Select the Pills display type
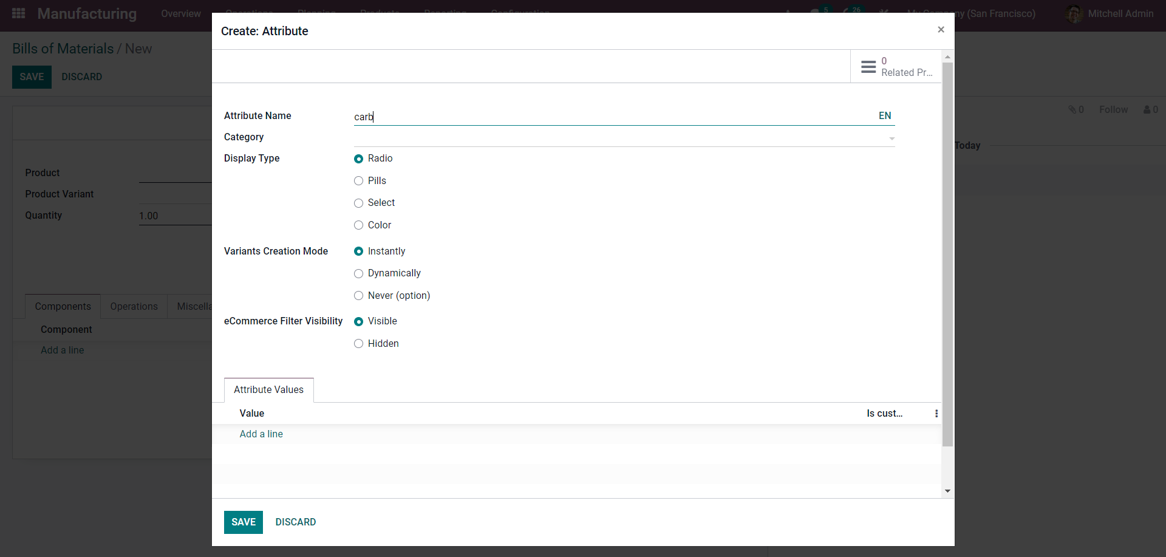The width and height of the screenshot is (1166, 557). tap(358, 181)
